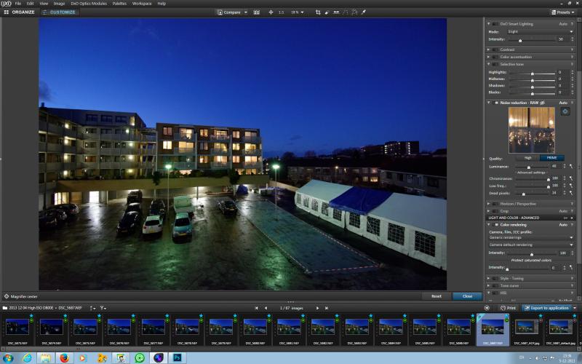Open the Palettes menu

pos(119,4)
